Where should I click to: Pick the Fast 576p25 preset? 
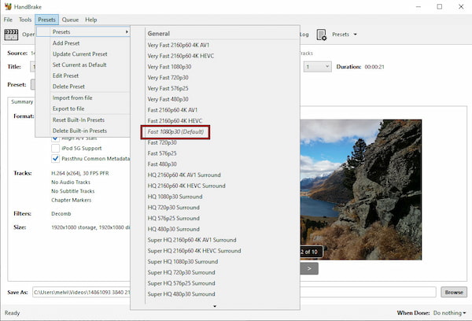click(162, 153)
